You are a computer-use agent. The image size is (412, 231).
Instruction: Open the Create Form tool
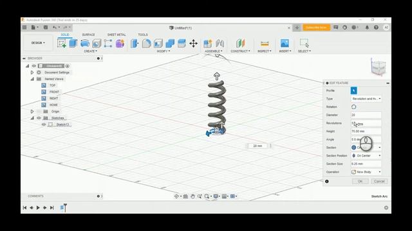pos(120,43)
